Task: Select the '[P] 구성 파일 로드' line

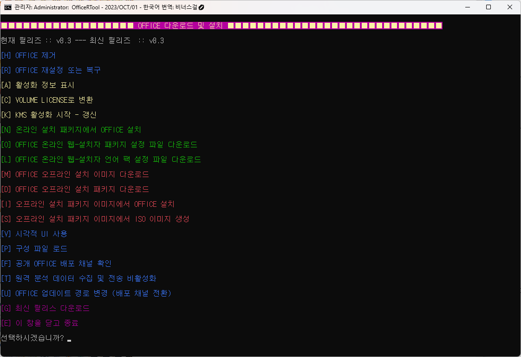Action: [x=34, y=249]
